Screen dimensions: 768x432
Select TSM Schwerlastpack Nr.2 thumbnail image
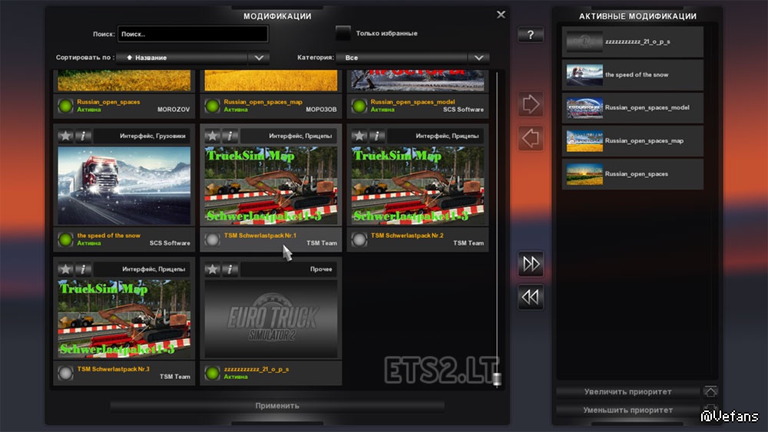pyautogui.click(x=418, y=186)
